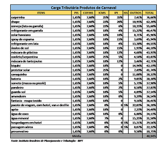Select the água mineral item cell
Viewport: 163px width, 143px height.
[41, 118]
